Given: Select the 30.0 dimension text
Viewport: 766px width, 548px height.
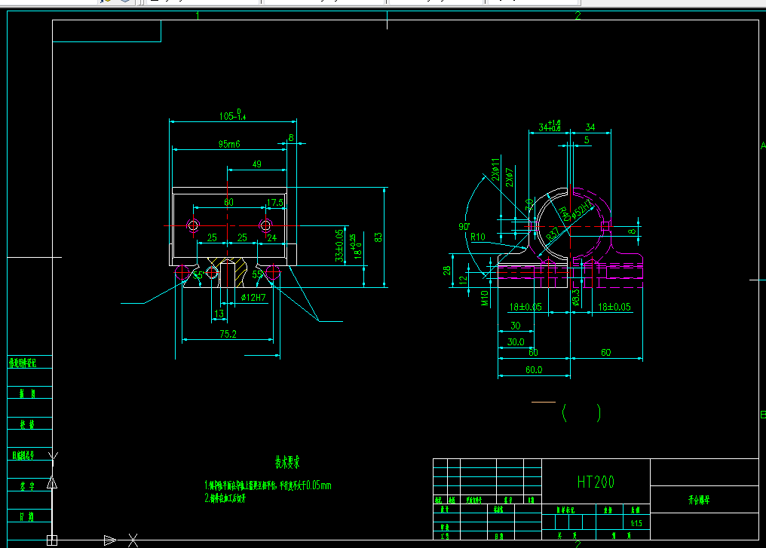Looking at the screenshot, I should tap(516, 342).
